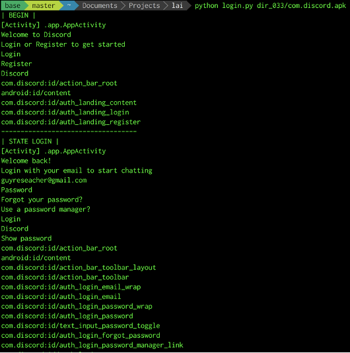Click the 'Welcome to Discord' line
This screenshot has height=353, width=350.
[36, 34]
